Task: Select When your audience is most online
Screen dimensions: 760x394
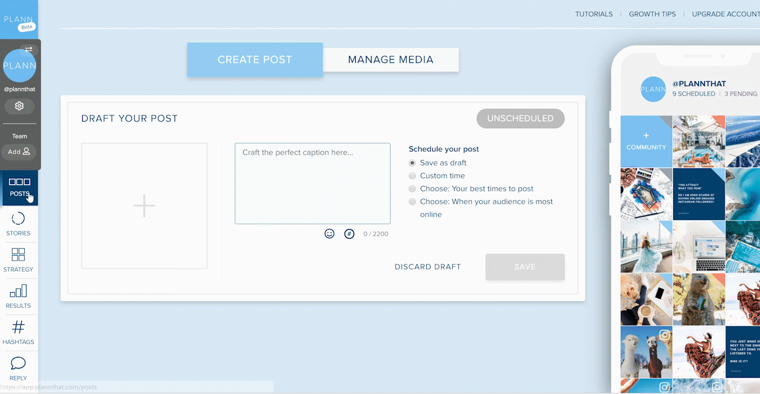Action: click(413, 202)
